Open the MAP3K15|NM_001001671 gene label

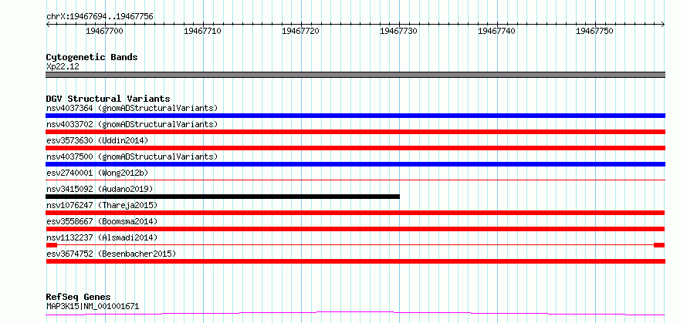point(93,306)
